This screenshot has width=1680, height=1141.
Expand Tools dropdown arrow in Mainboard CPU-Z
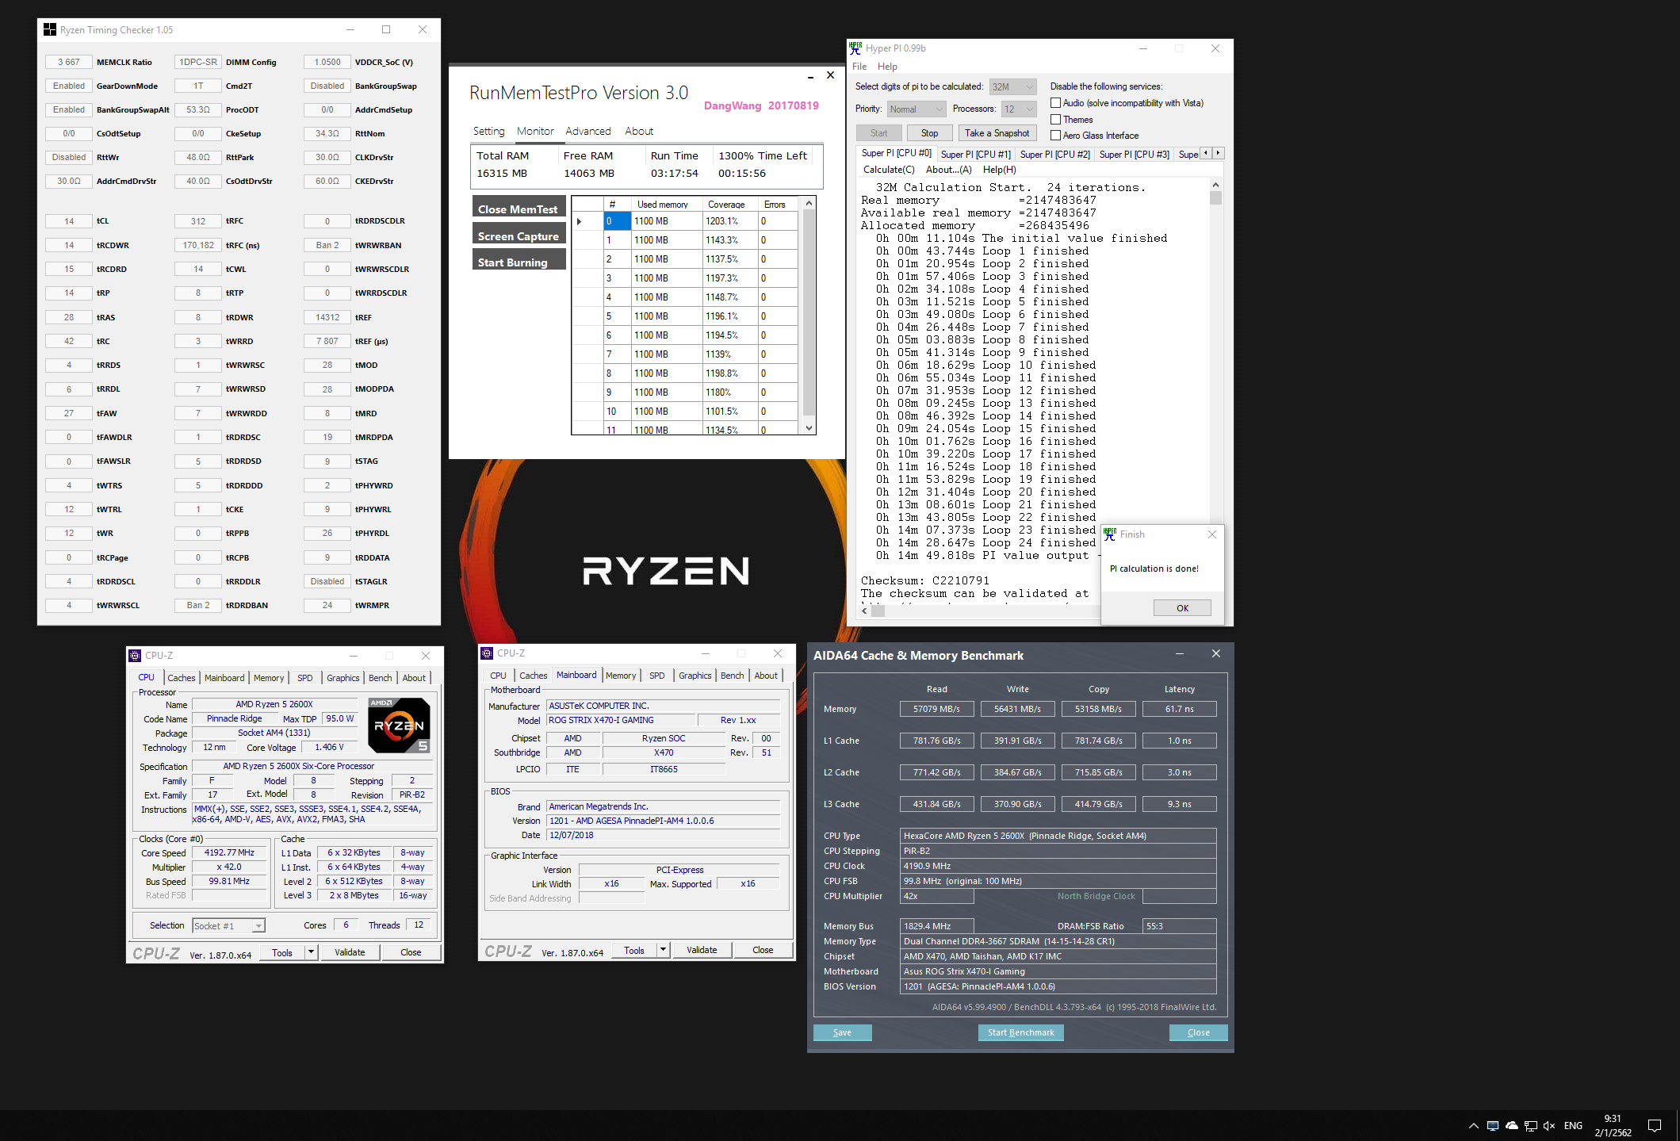click(x=663, y=950)
